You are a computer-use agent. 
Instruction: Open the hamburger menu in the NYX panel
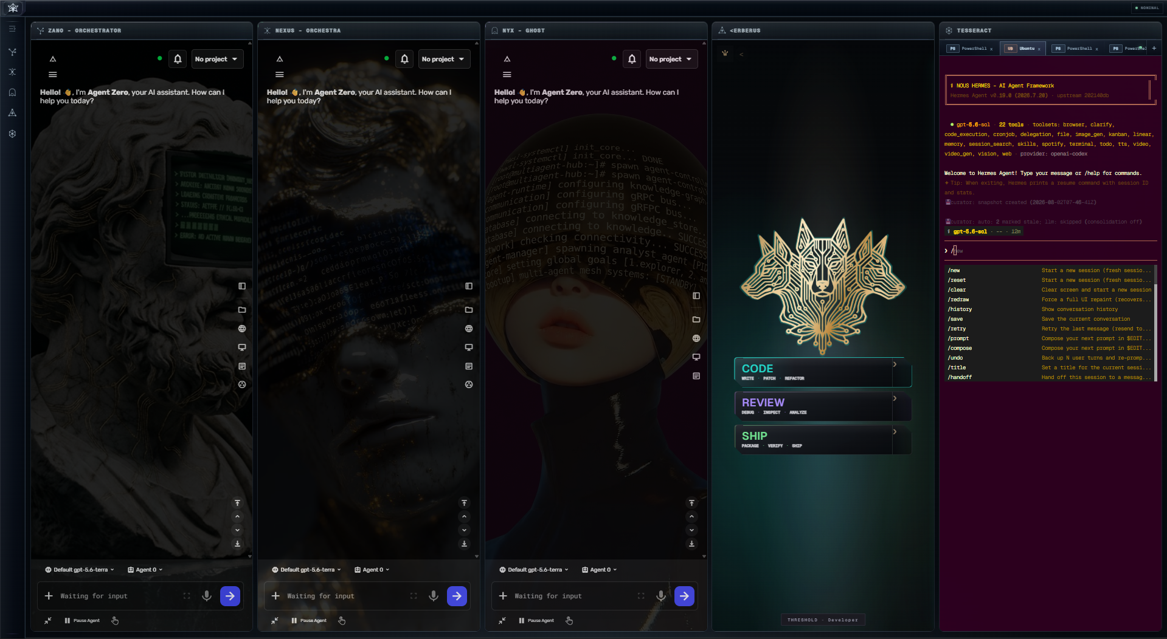tap(507, 75)
